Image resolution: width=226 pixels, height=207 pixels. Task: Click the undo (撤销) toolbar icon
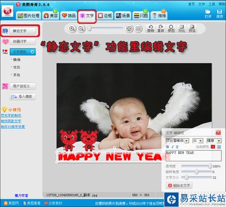(151, 29)
